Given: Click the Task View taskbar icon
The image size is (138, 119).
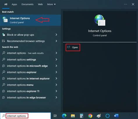Looking at the screenshot, I should coord(55,116).
